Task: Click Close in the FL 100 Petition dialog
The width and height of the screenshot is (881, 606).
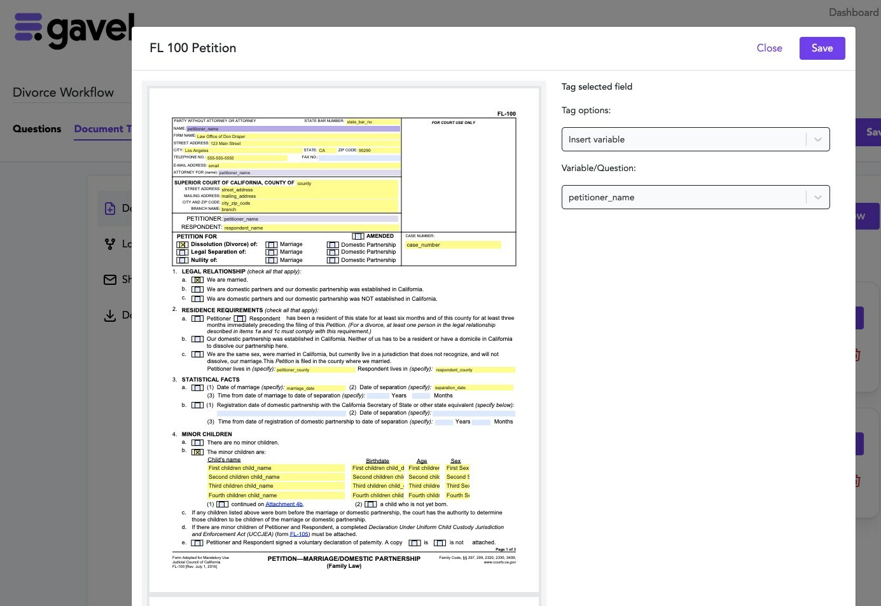Action: 769,48
